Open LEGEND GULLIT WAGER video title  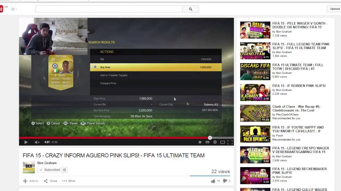click(x=300, y=189)
